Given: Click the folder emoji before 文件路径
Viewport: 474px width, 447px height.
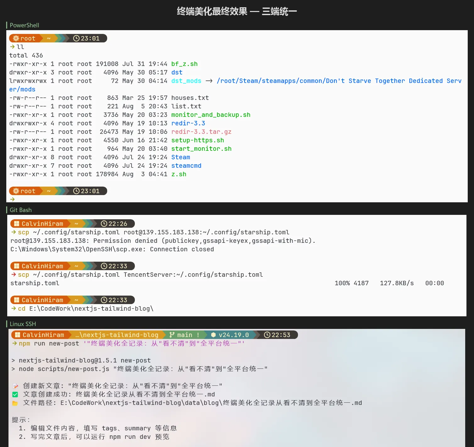Looking at the screenshot, I should (15, 403).
